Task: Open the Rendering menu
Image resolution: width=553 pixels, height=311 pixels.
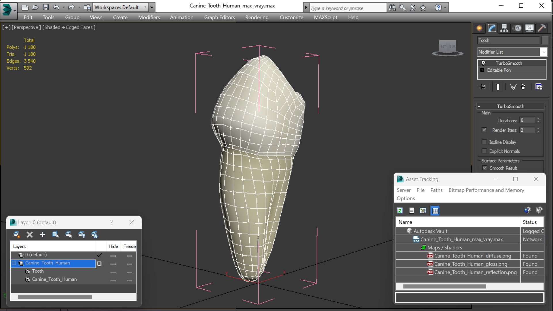Action: 257,17
